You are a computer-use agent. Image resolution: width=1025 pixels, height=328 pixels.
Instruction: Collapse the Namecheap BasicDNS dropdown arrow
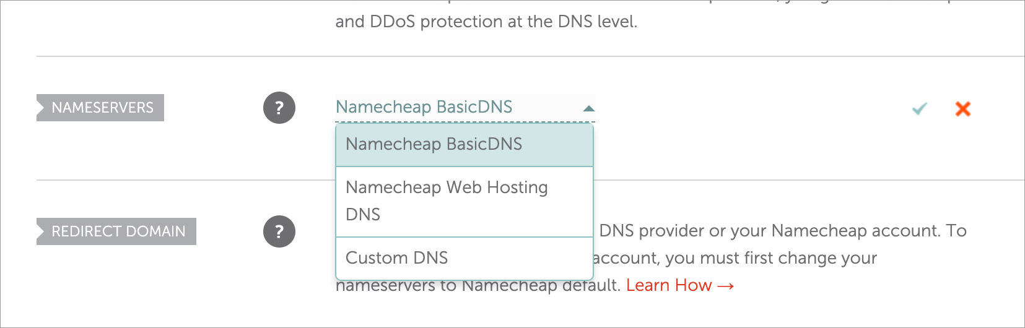pos(589,108)
